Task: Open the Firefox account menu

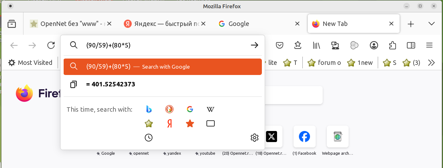Action: 374,45
